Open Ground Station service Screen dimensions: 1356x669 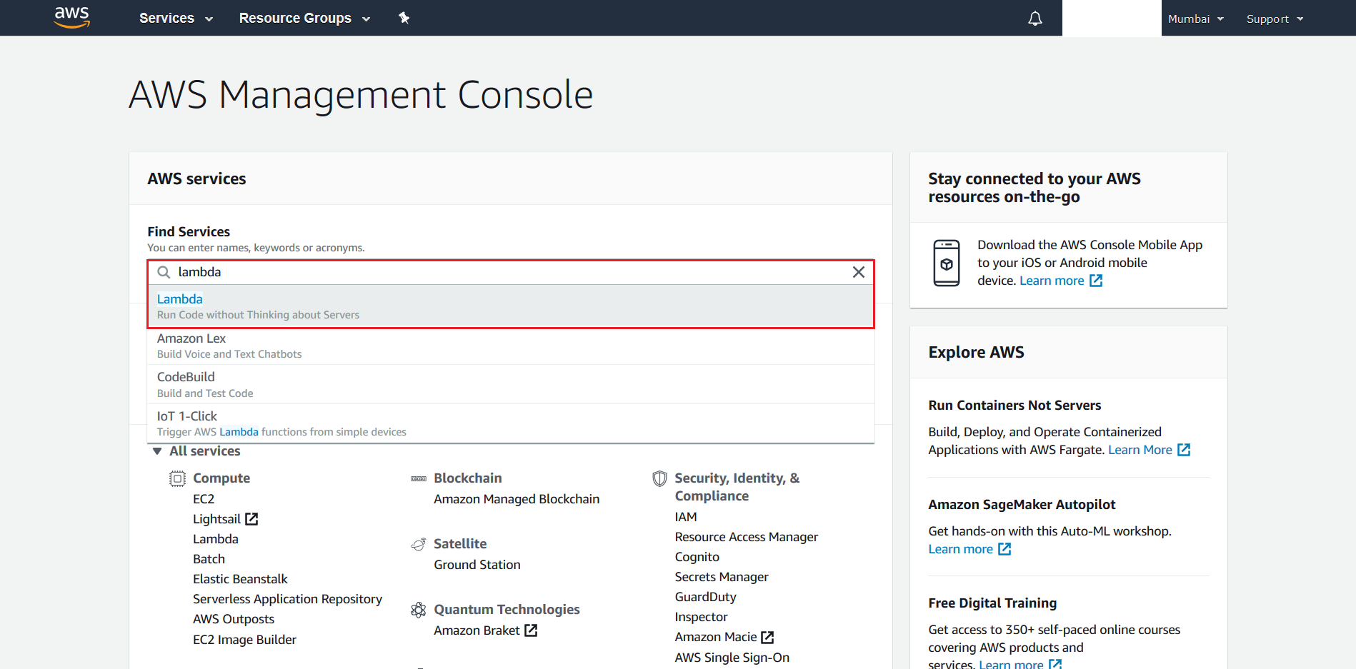(x=477, y=565)
